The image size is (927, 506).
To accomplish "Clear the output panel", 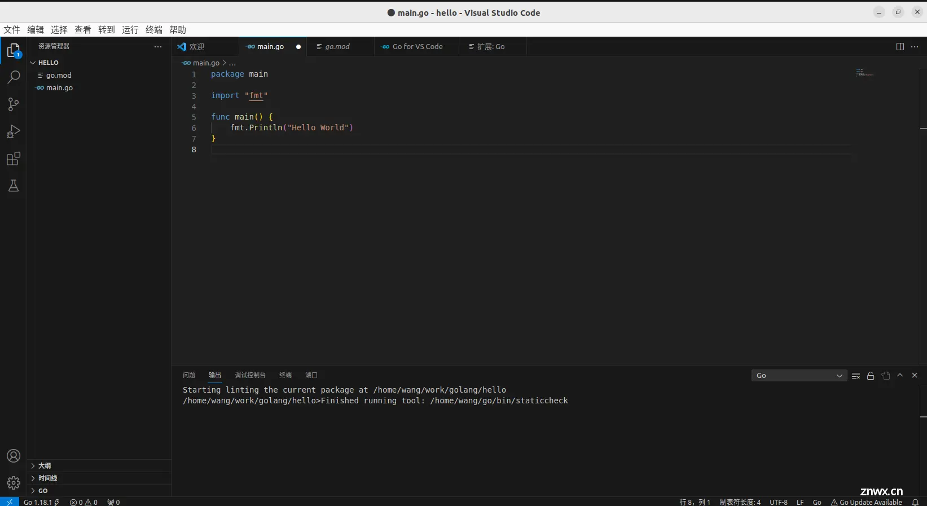I will click(x=856, y=376).
